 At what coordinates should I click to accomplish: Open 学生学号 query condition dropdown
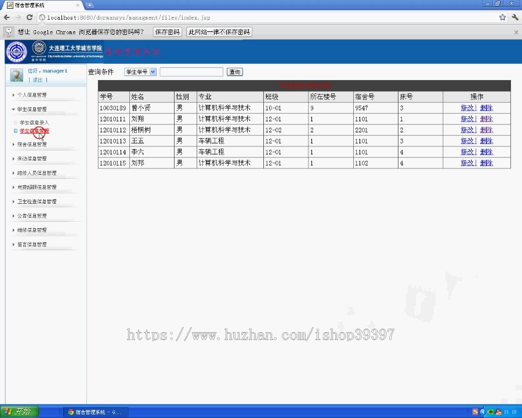[x=140, y=71]
